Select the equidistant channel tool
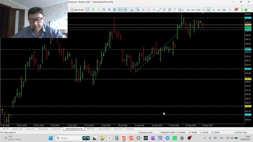The width and height of the screenshot is (253, 142). (x=164, y=10)
